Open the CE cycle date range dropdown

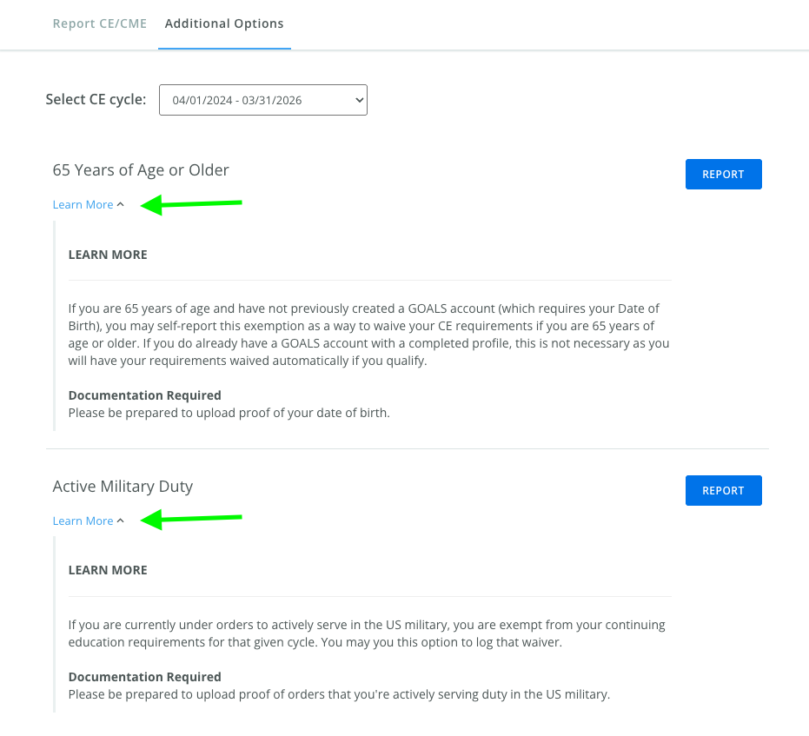coord(262,100)
